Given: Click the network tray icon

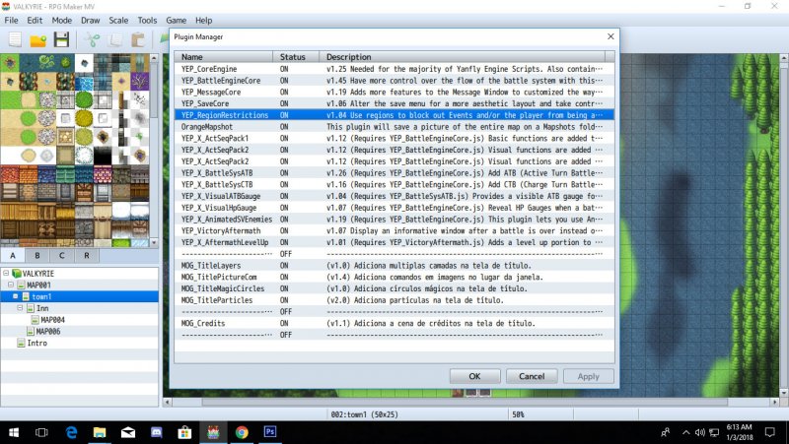Looking at the screenshot, I should coord(714,432).
